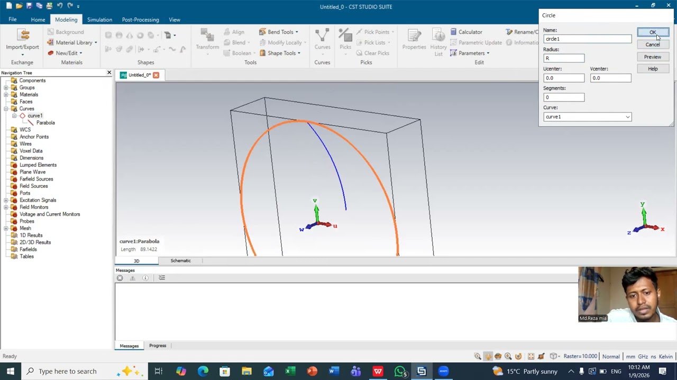Collapse the Curves tree node
This screenshot has width=677, height=380.
click(6, 109)
